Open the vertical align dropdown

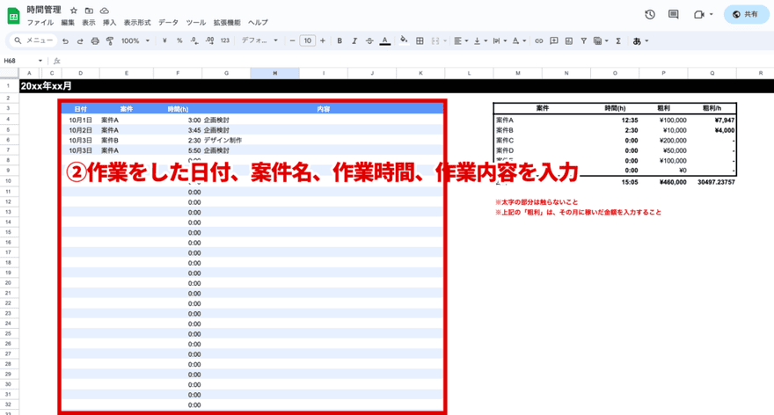(x=480, y=41)
